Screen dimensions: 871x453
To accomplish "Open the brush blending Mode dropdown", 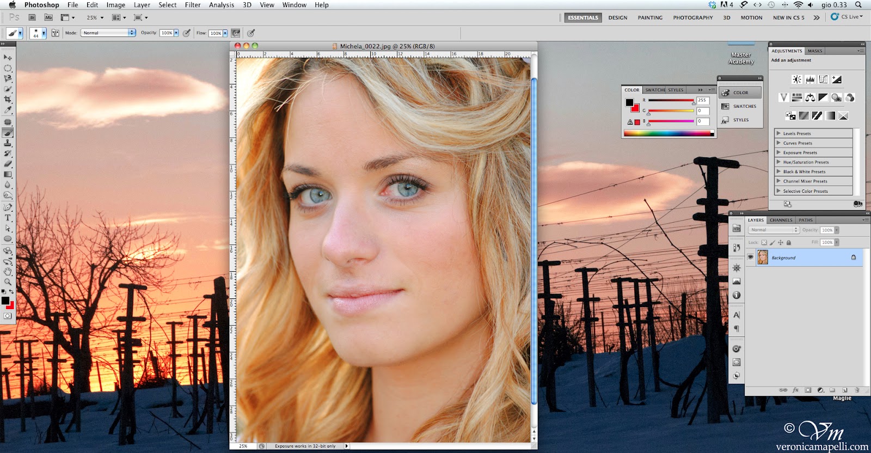I will point(108,33).
